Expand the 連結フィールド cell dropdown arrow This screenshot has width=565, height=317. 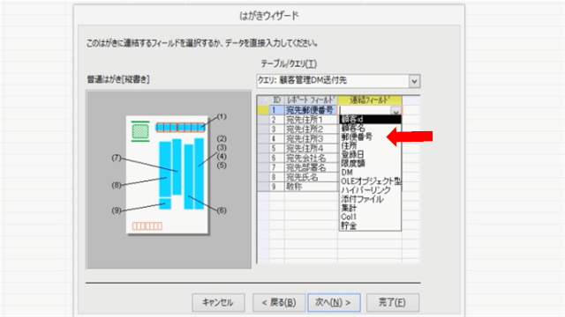396,111
